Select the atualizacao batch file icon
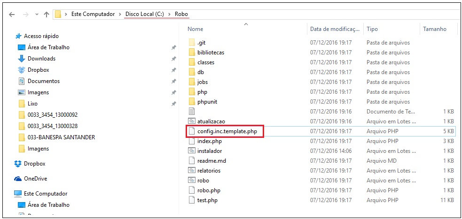 [191, 121]
